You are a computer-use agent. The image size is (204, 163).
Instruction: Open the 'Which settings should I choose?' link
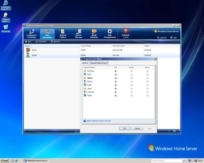tap(99, 121)
